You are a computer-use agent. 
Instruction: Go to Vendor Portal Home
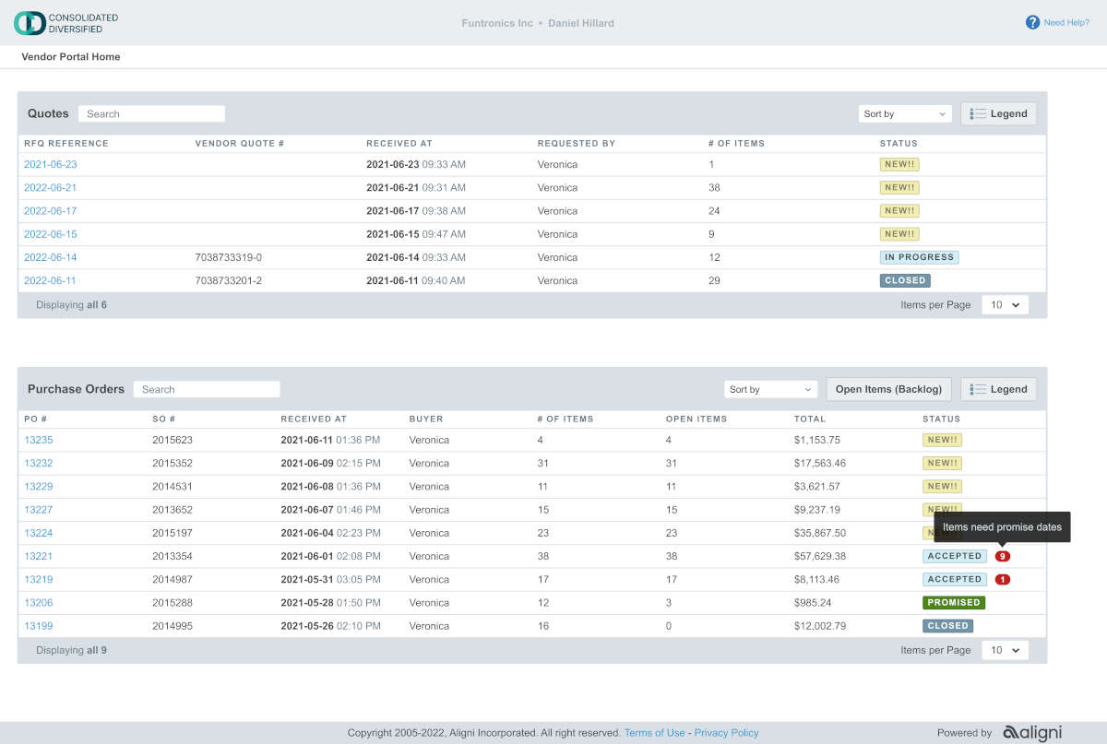[71, 57]
